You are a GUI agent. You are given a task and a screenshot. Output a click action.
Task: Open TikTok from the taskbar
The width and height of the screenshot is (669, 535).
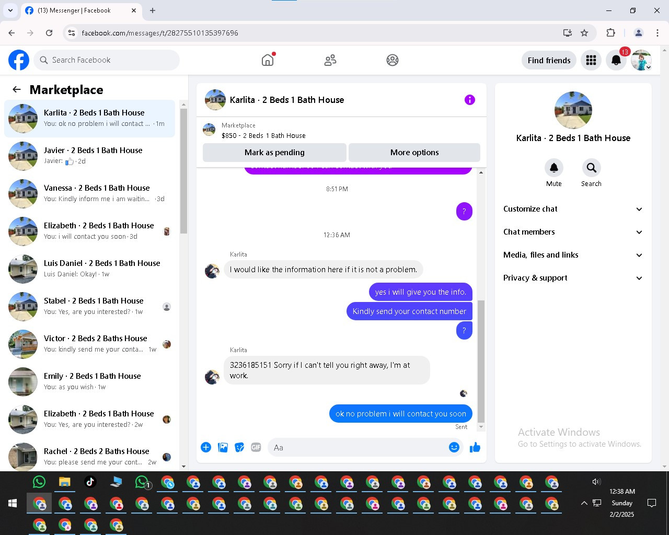coord(90,482)
